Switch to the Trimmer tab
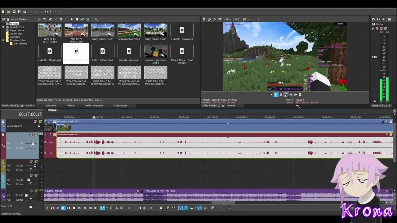 tap(231, 106)
